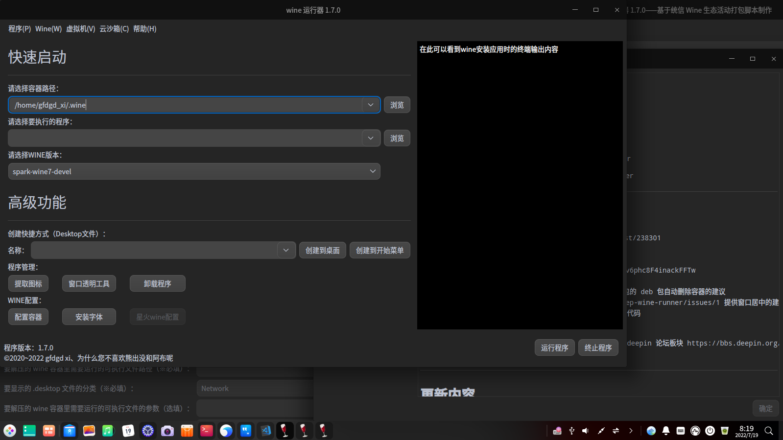This screenshot has height=440, width=783.
Task: Open the green music player taskbar icon
Action: pos(108,431)
